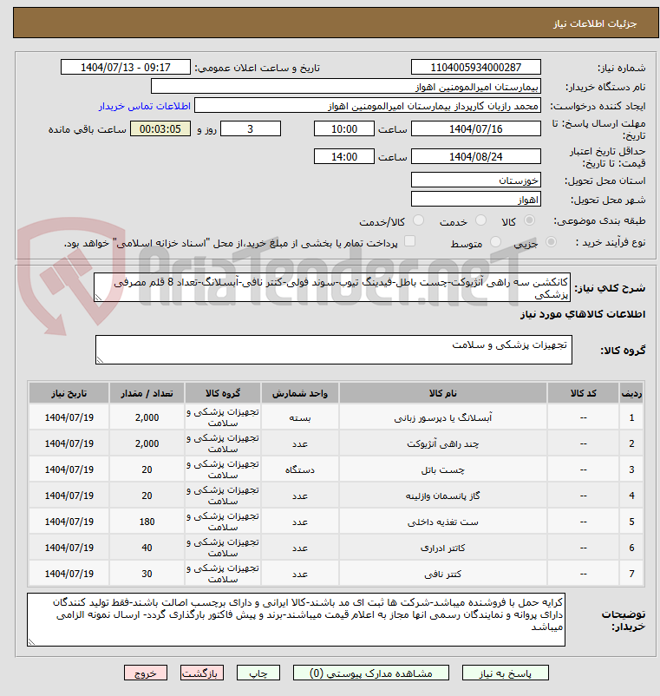This screenshot has width=660, height=696.
Task: Click the چاپ print button
Action: pyautogui.click(x=258, y=673)
